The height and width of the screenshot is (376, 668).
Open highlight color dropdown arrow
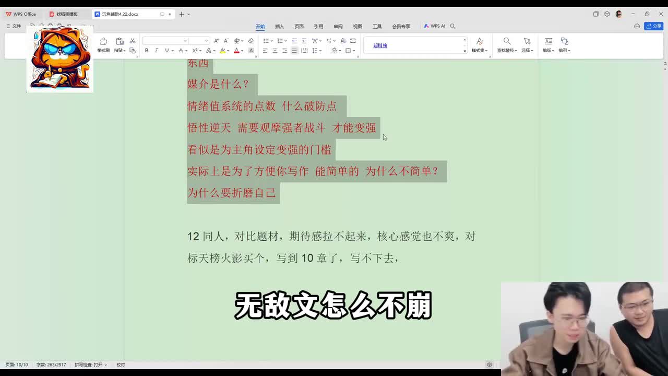click(x=228, y=51)
